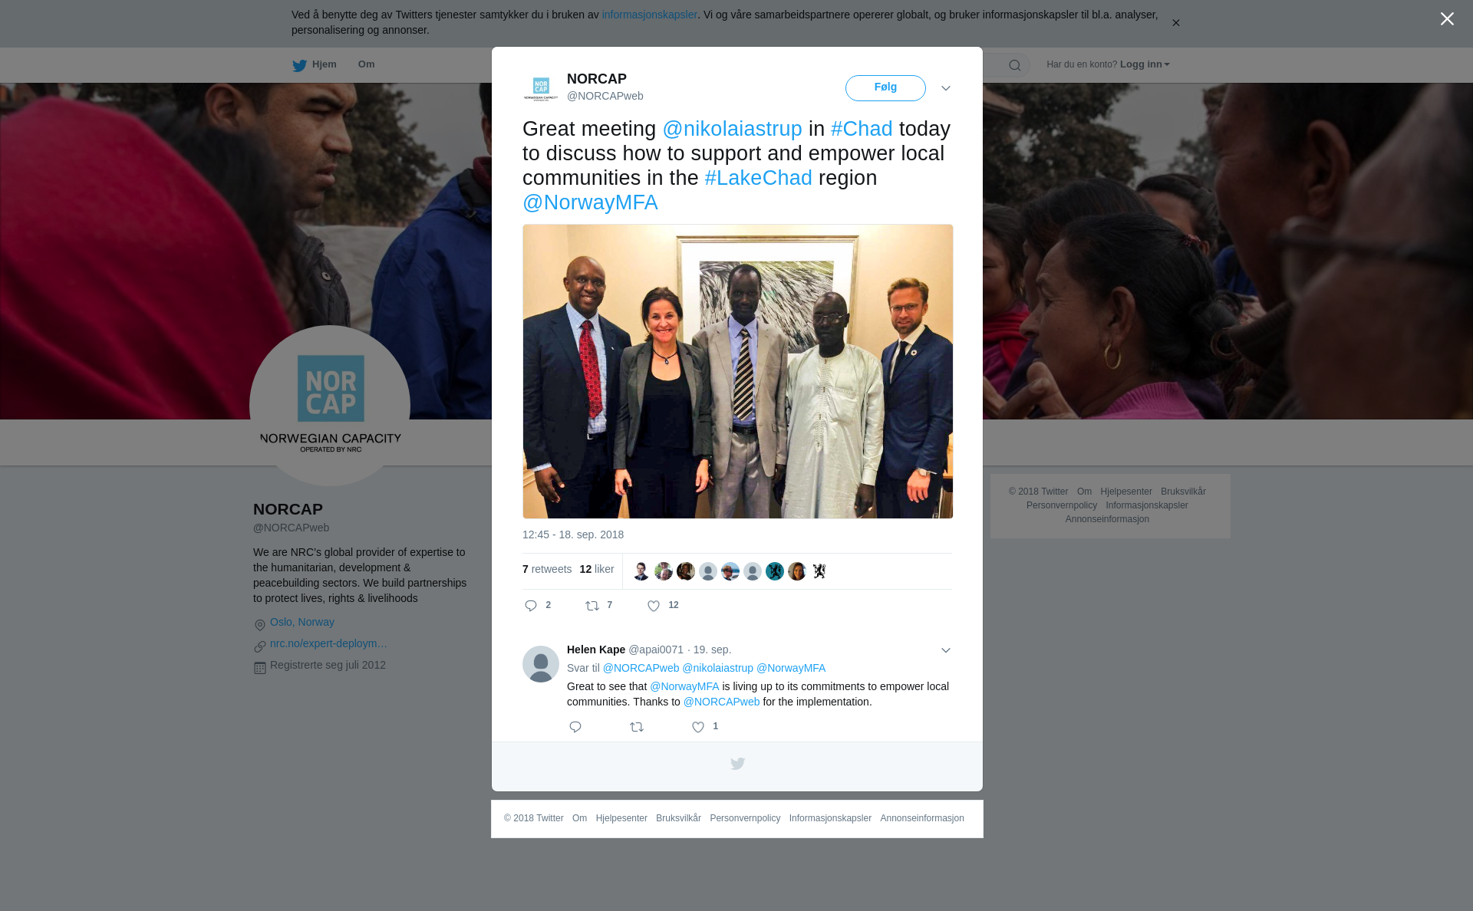Click the first liker avatar thumbnail
Image resolution: width=1473 pixels, height=911 pixels.
pyautogui.click(x=641, y=571)
